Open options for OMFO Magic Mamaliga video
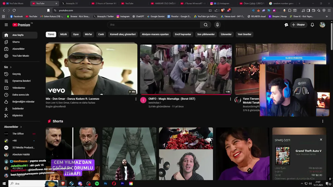 coord(230,99)
